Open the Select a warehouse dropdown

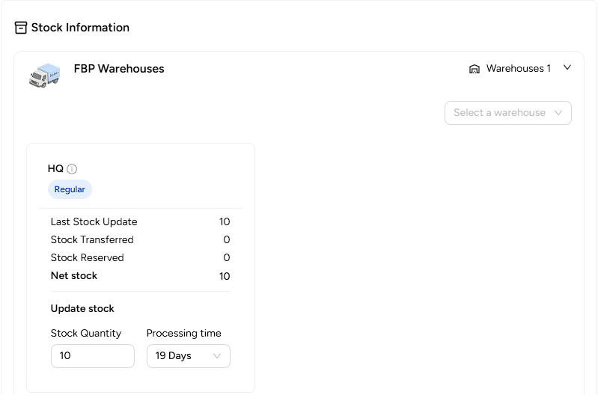tap(508, 113)
